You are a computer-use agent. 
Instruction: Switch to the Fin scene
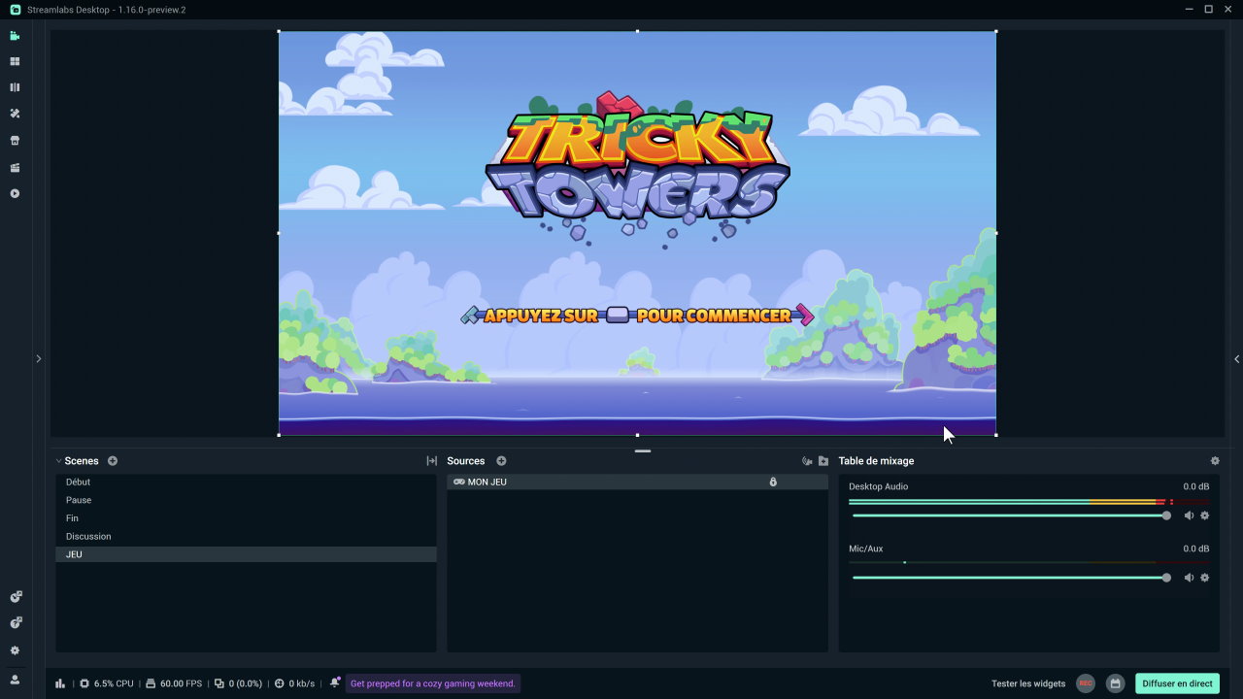click(x=246, y=518)
